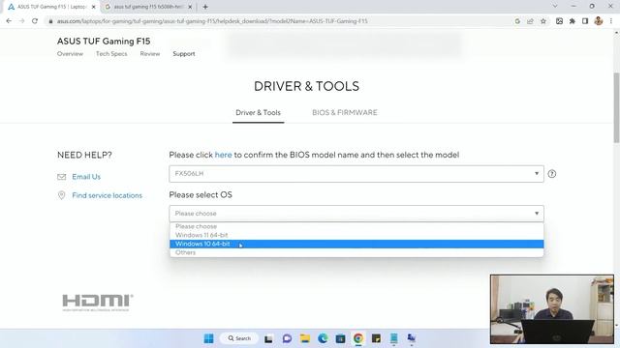Click the Google icon in the address bar

[x=517, y=21]
